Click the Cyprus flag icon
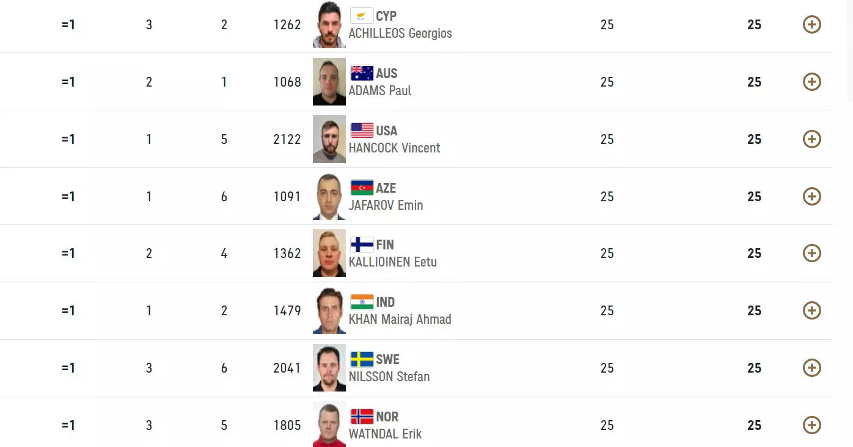 click(x=362, y=16)
